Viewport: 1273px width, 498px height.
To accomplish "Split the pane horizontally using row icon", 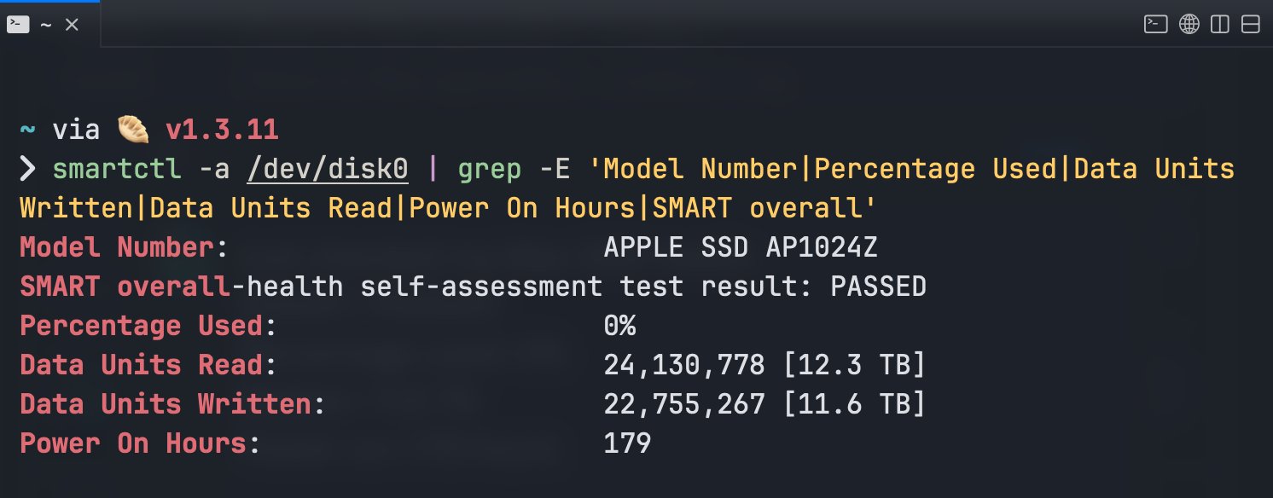I will coord(1251,25).
